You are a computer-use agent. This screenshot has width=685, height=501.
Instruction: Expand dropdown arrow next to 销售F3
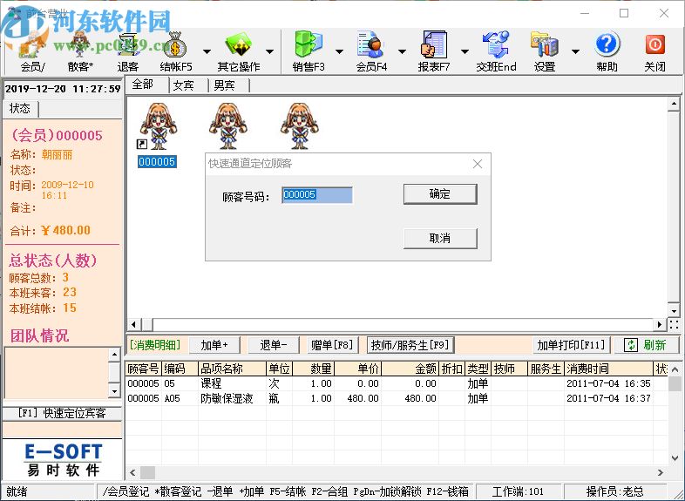[x=339, y=51]
